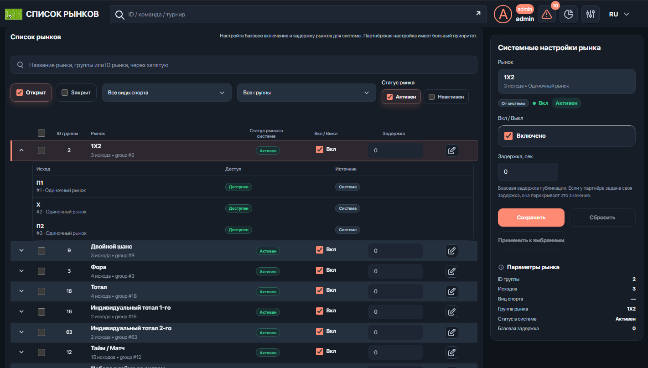Click edit icon for Индивидуальный тотал 1-го
This screenshot has width=648, height=368.
[451, 312]
